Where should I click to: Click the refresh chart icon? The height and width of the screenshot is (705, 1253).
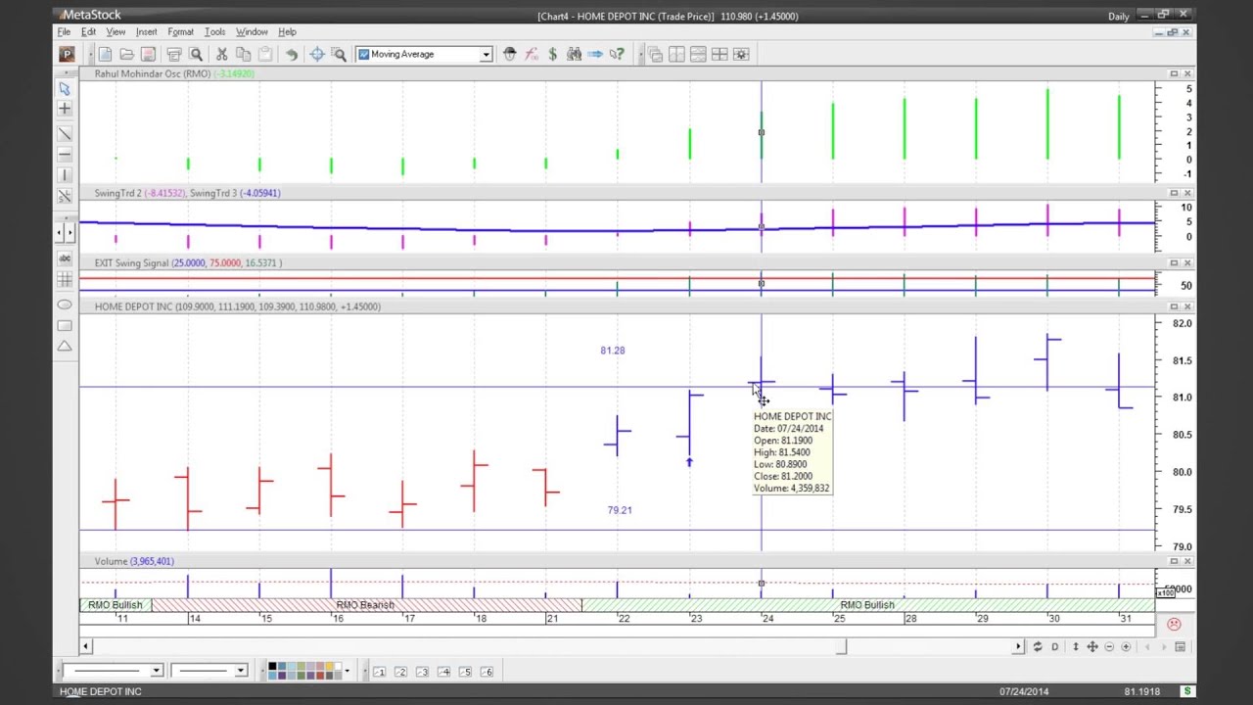tap(1038, 647)
